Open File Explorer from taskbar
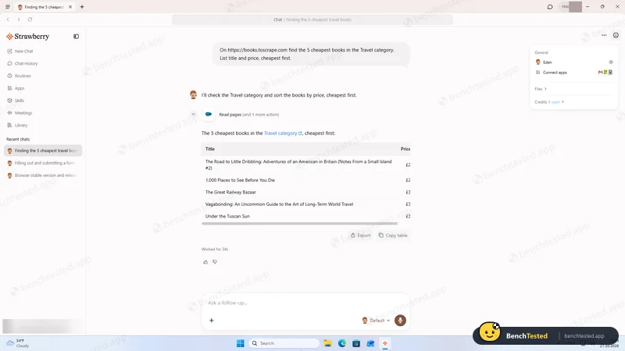 tap(327, 343)
